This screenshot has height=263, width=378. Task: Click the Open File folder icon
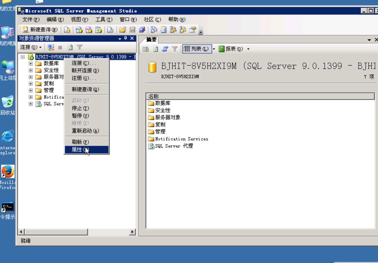123,29
